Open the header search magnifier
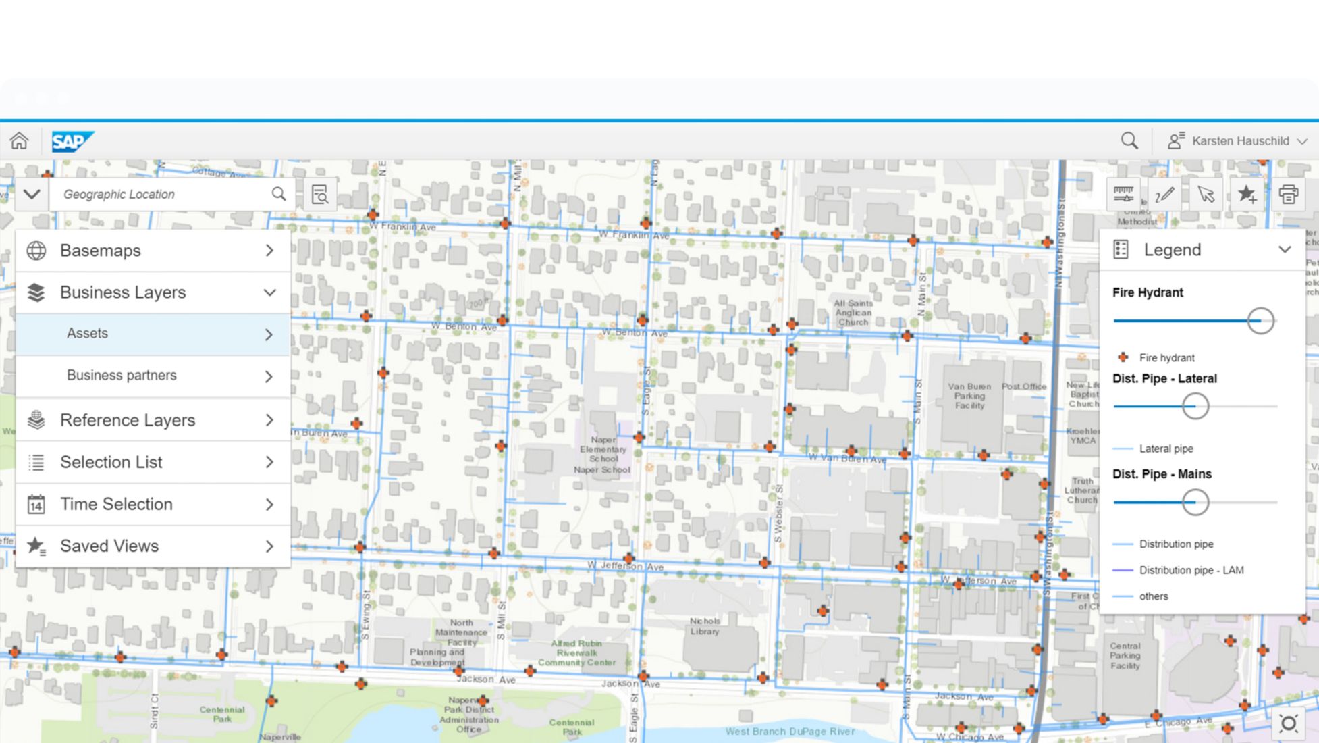 coord(1129,140)
